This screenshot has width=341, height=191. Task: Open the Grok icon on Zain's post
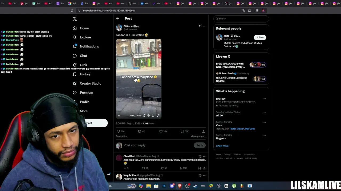click(x=200, y=26)
